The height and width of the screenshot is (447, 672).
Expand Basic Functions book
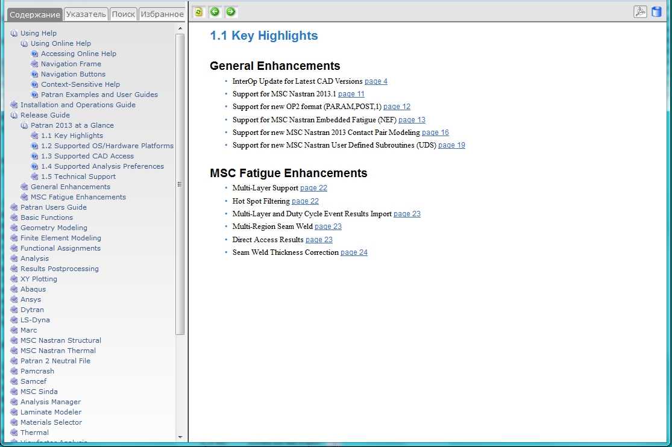pyautogui.click(x=47, y=217)
